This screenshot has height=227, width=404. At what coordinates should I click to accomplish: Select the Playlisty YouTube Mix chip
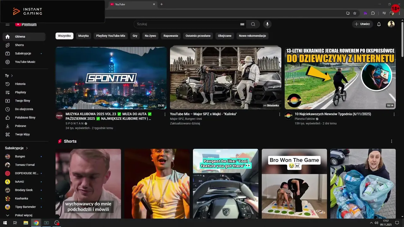tap(111, 36)
